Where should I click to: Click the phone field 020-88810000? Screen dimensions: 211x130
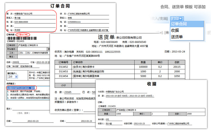pos(35,22)
